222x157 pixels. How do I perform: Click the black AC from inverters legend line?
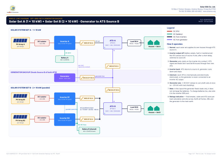click(169, 37)
